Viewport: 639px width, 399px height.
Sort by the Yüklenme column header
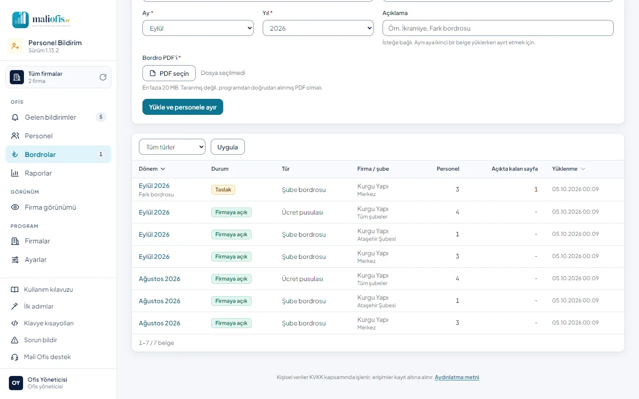point(568,169)
